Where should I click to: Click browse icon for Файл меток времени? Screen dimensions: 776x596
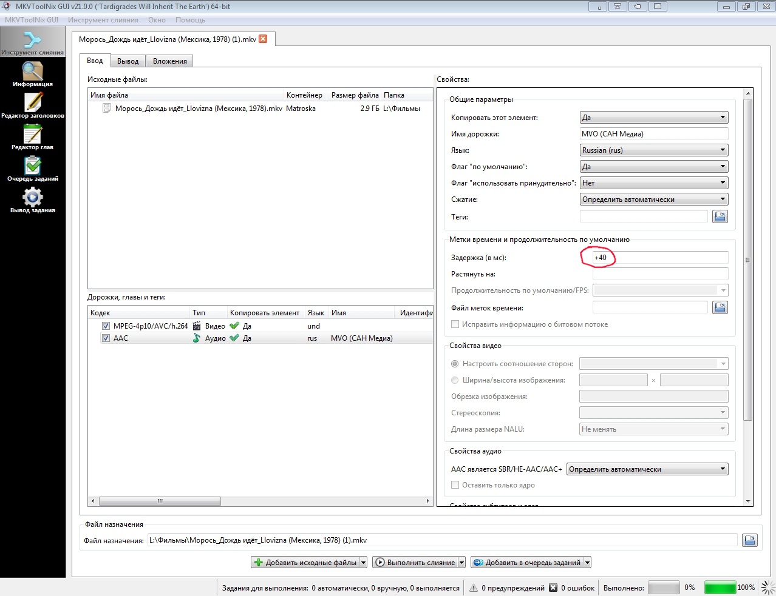pyautogui.click(x=720, y=307)
